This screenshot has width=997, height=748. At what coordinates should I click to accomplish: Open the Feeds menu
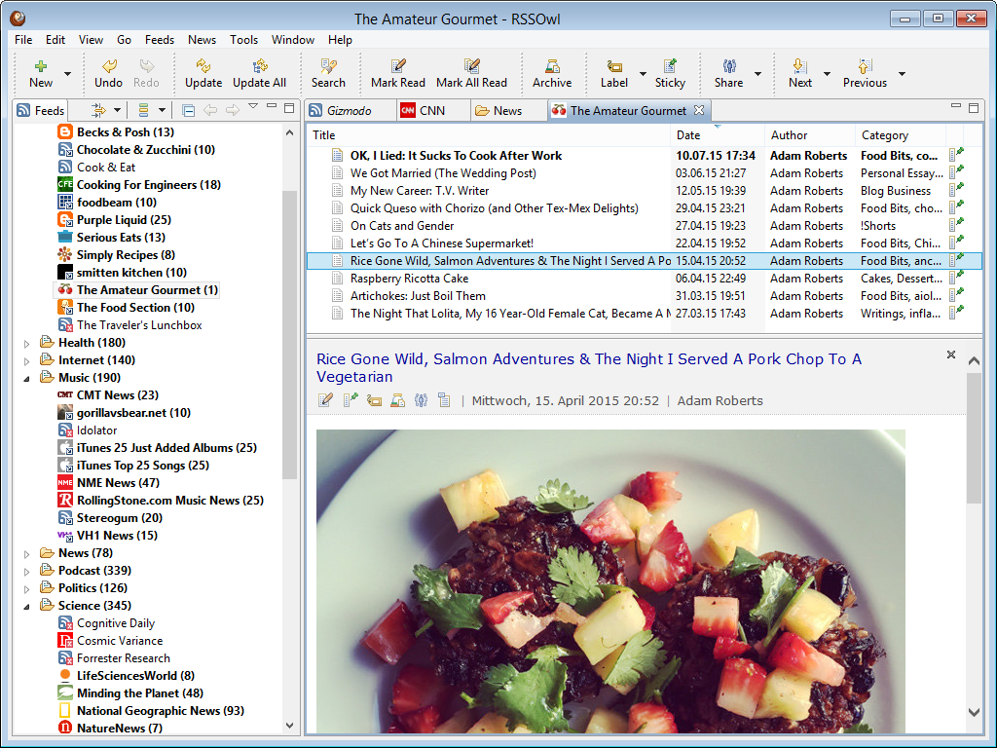tap(160, 40)
